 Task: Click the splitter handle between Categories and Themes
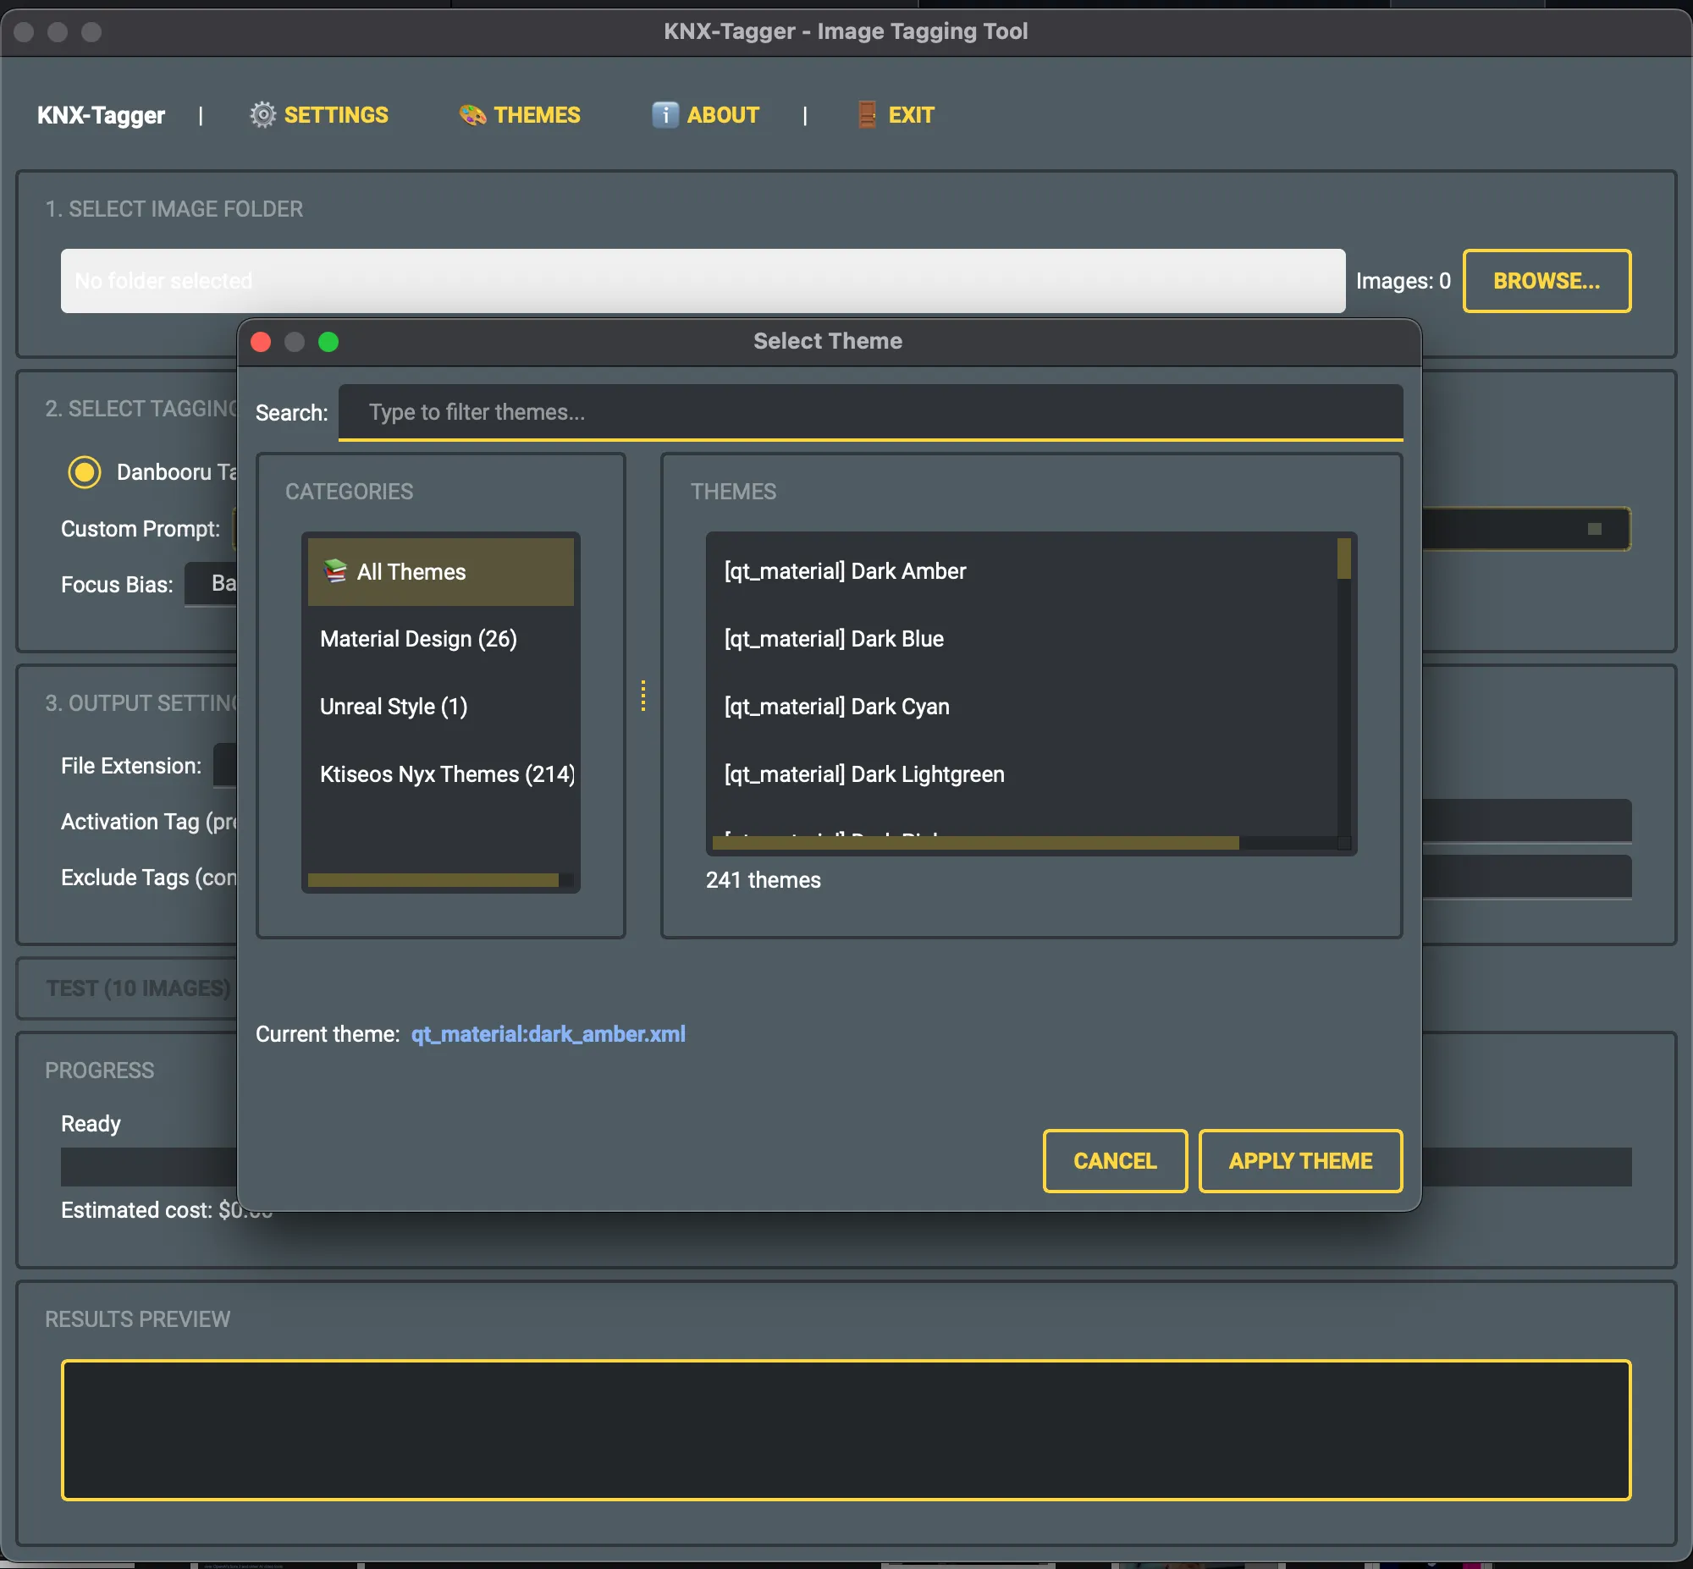coord(642,696)
